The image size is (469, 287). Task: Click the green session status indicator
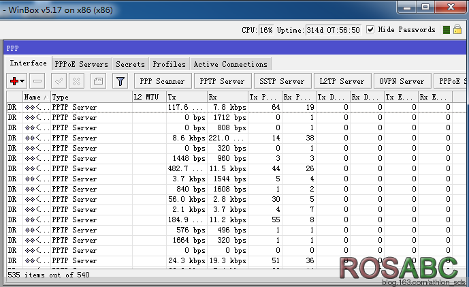tap(447, 30)
